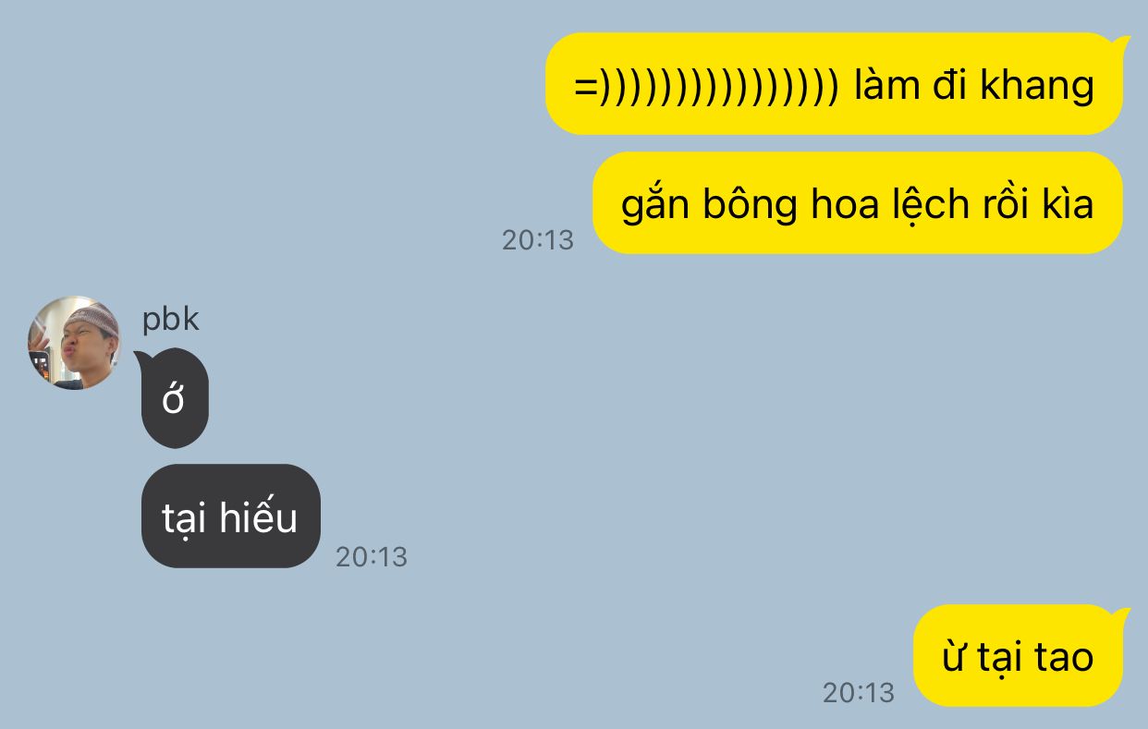
Task: Click the pointed tail of "ừ tại tao" bubble
Action: [1122, 613]
